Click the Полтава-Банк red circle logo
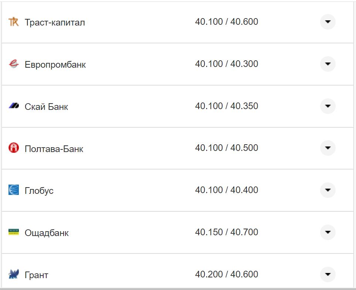356x290 pixels. coord(13,148)
